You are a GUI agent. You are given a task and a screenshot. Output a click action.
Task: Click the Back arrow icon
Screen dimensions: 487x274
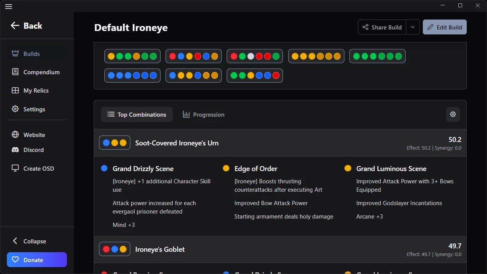(15, 26)
